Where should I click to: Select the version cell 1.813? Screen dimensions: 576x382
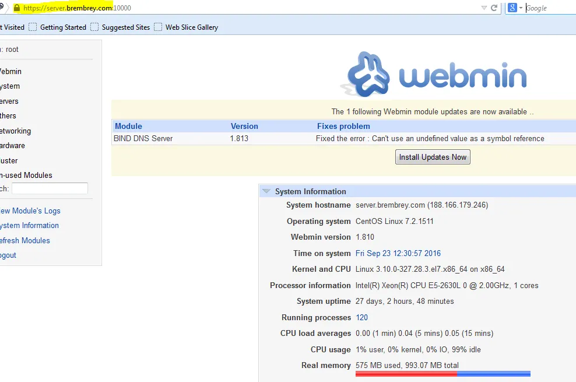point(239,138)
